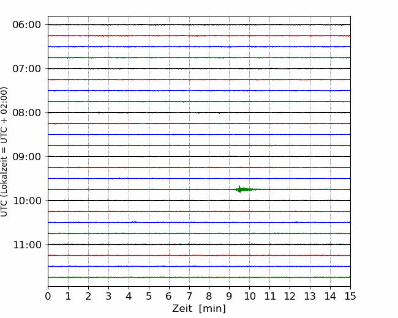398x318 pixels.
Task: Click x-axis tick label 4
Action: click(x=129, y=296)
